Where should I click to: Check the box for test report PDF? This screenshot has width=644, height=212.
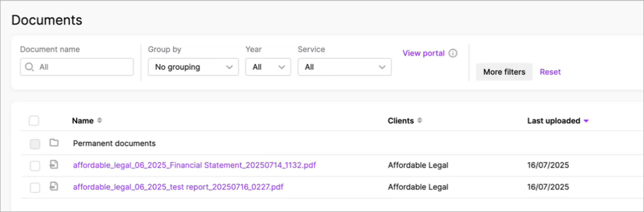(34, 188)
